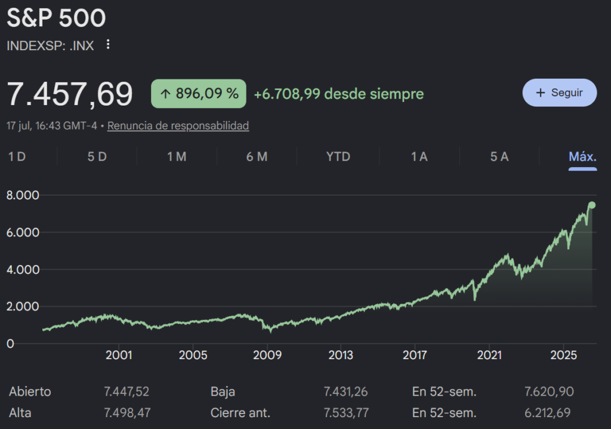Click the Seguir follow button
The height and width of the screenshot is (429, 611).
click(x=560, y=92)
